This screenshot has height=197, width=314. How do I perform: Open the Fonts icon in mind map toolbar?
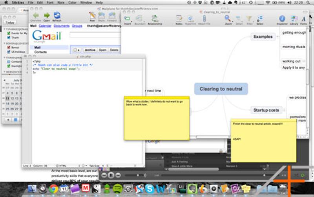click(303, 19)
